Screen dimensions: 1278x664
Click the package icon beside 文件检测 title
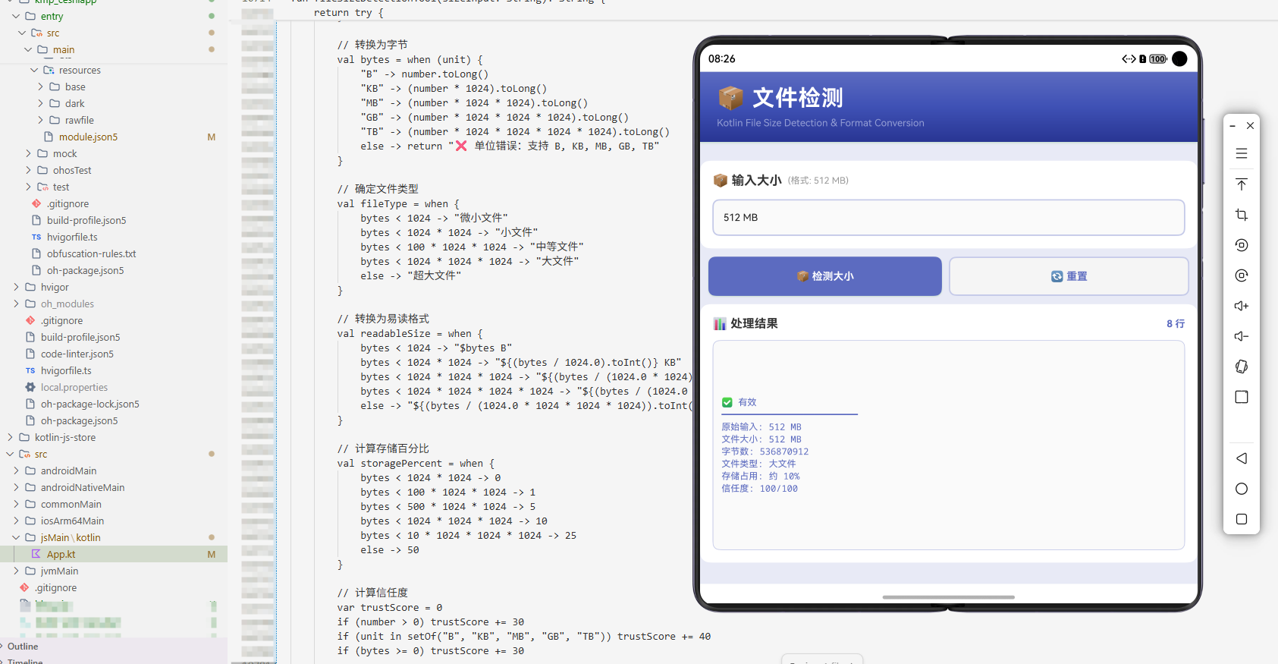coord(730,97)
